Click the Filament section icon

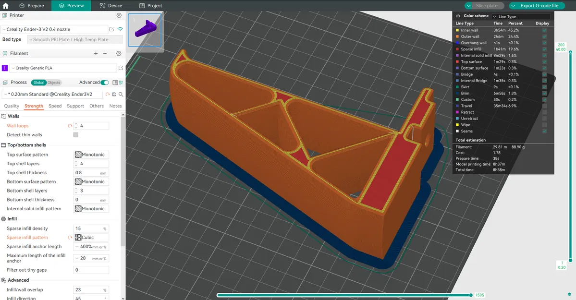5,54
